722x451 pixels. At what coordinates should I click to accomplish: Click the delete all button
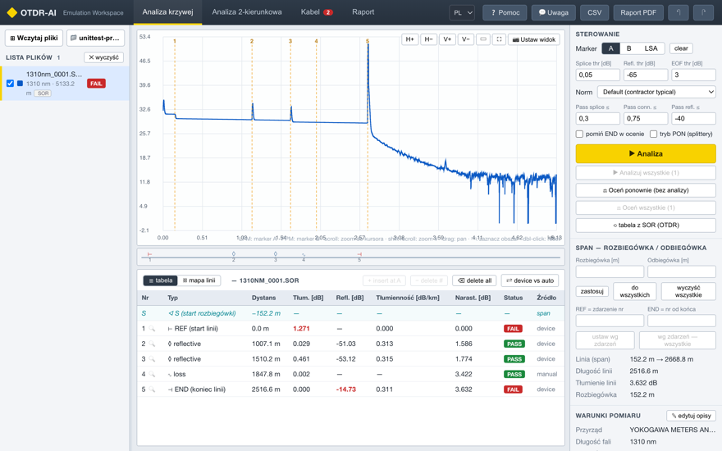(x=475, y=280)
